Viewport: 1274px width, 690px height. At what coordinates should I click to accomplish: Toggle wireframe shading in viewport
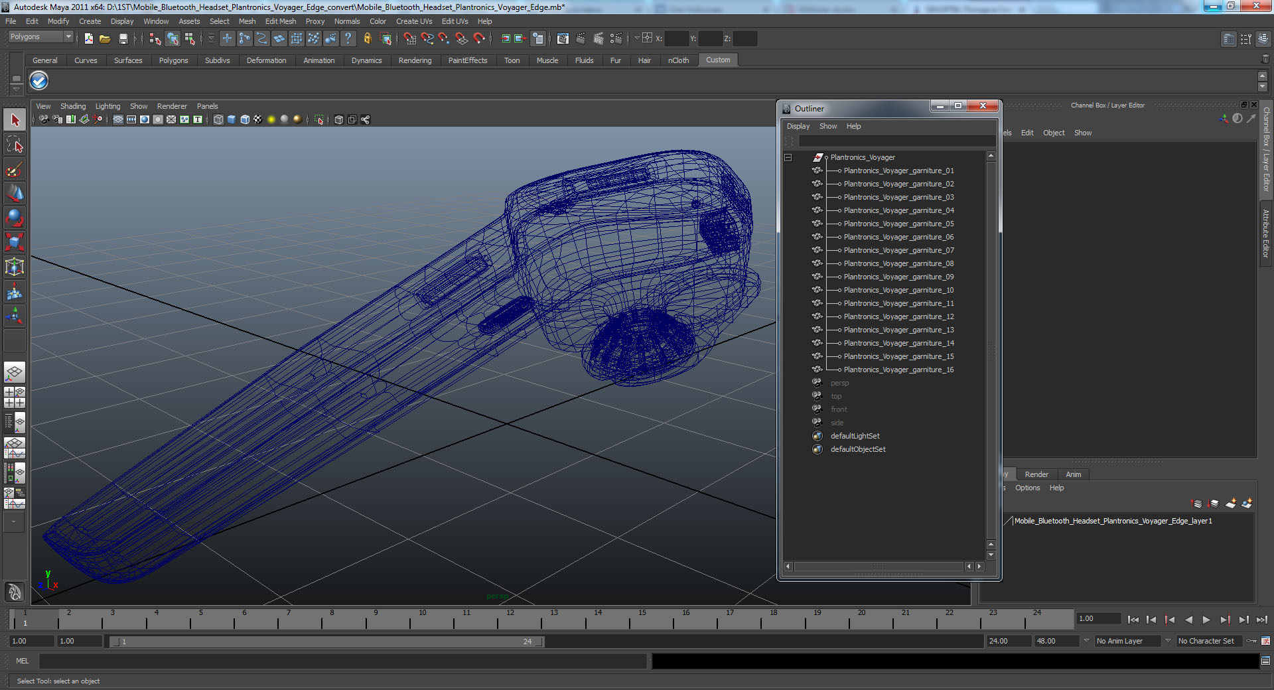click(x=218, y=119)
